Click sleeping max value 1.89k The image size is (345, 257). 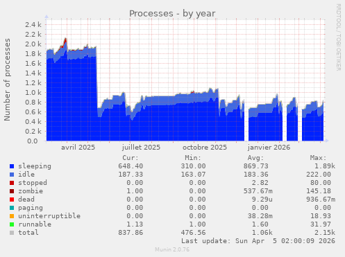(325, 166)
